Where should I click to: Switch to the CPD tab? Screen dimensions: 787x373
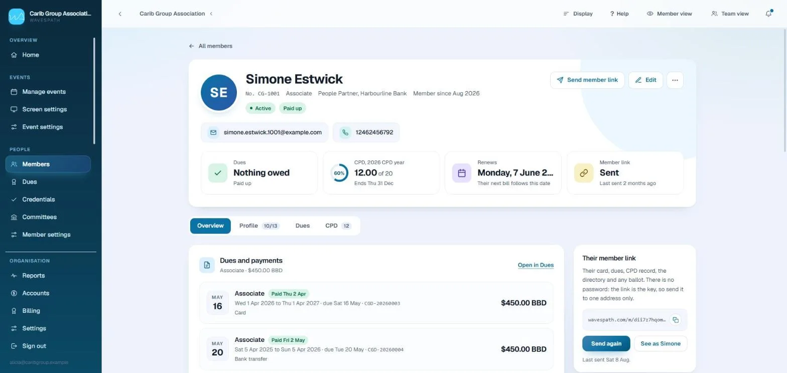click(x=338, y=226)
